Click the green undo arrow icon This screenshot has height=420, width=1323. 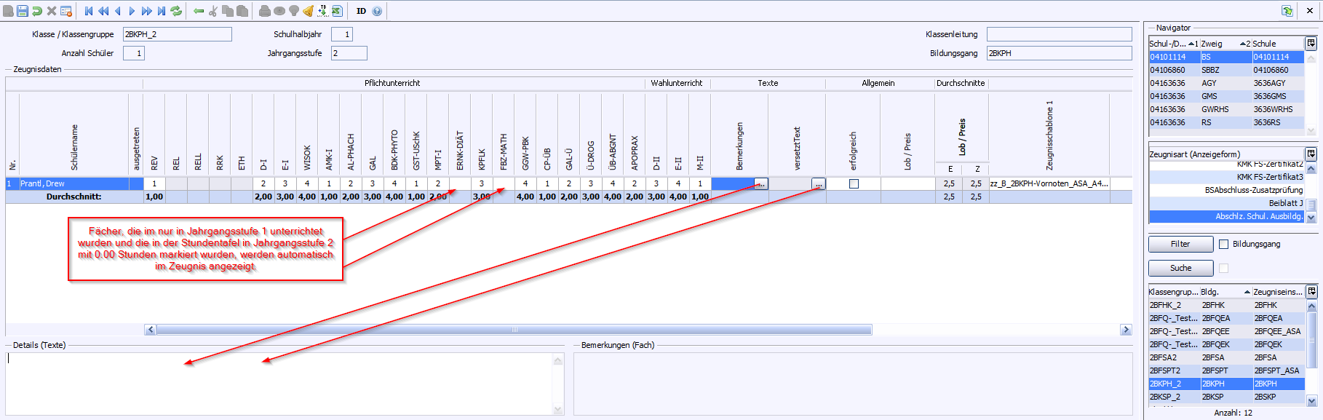tap(37, 11)
